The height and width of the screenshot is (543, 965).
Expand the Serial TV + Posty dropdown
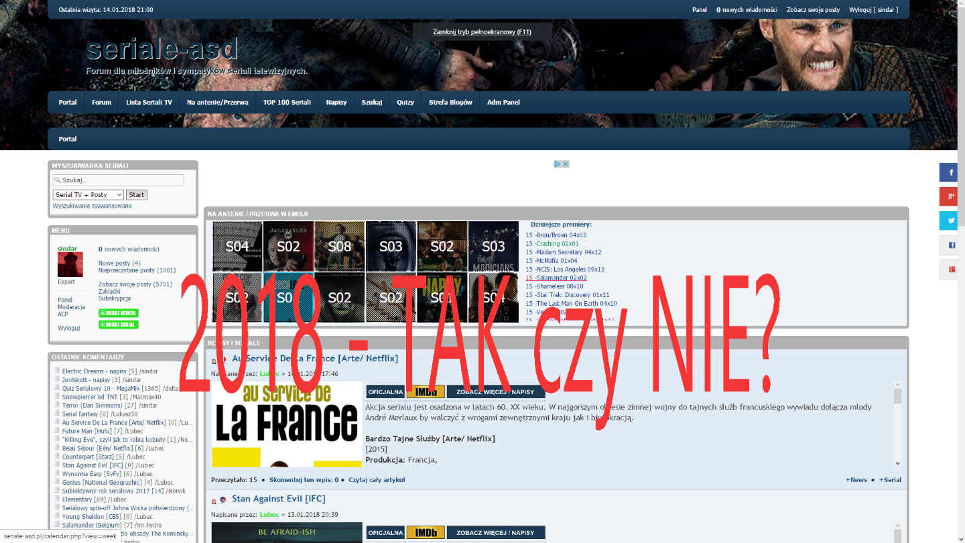(88, 194)
